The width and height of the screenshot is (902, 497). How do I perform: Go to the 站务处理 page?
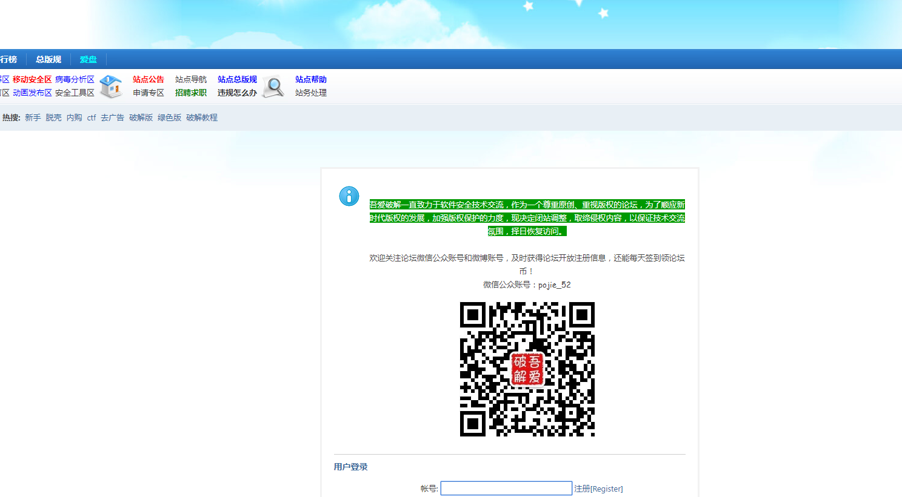311,93
